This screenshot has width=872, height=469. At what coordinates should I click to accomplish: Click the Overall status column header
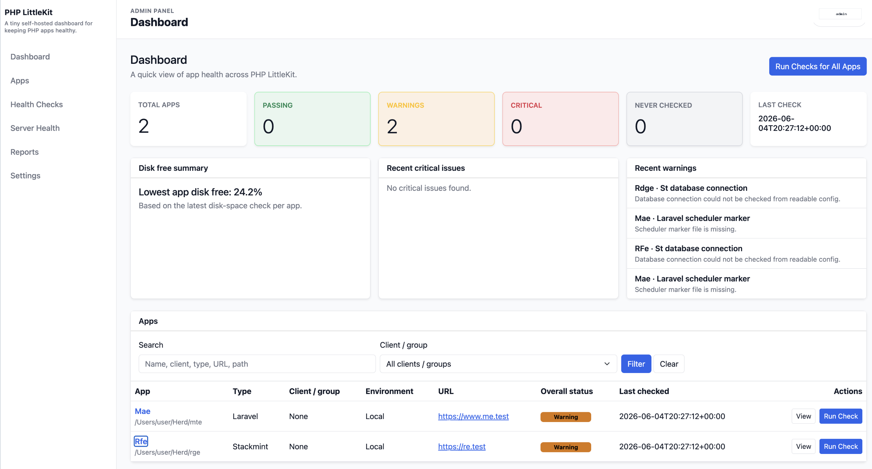[567, 391]
